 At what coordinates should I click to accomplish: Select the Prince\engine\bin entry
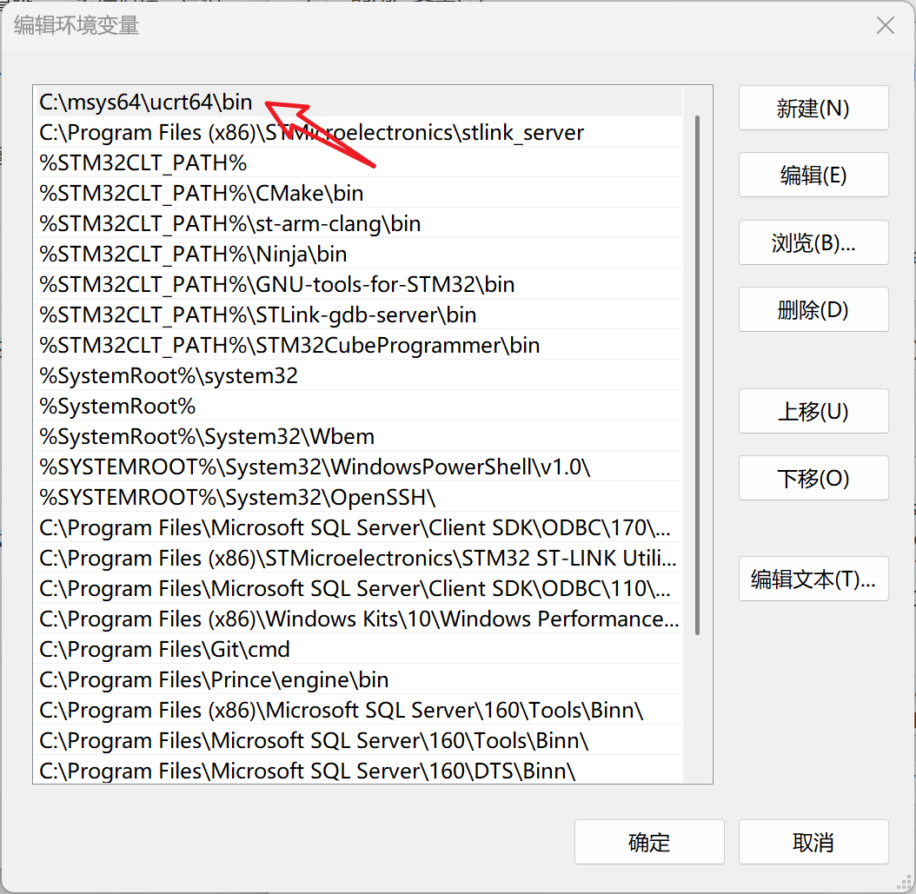pyautogui.click(x=358, y=679)
